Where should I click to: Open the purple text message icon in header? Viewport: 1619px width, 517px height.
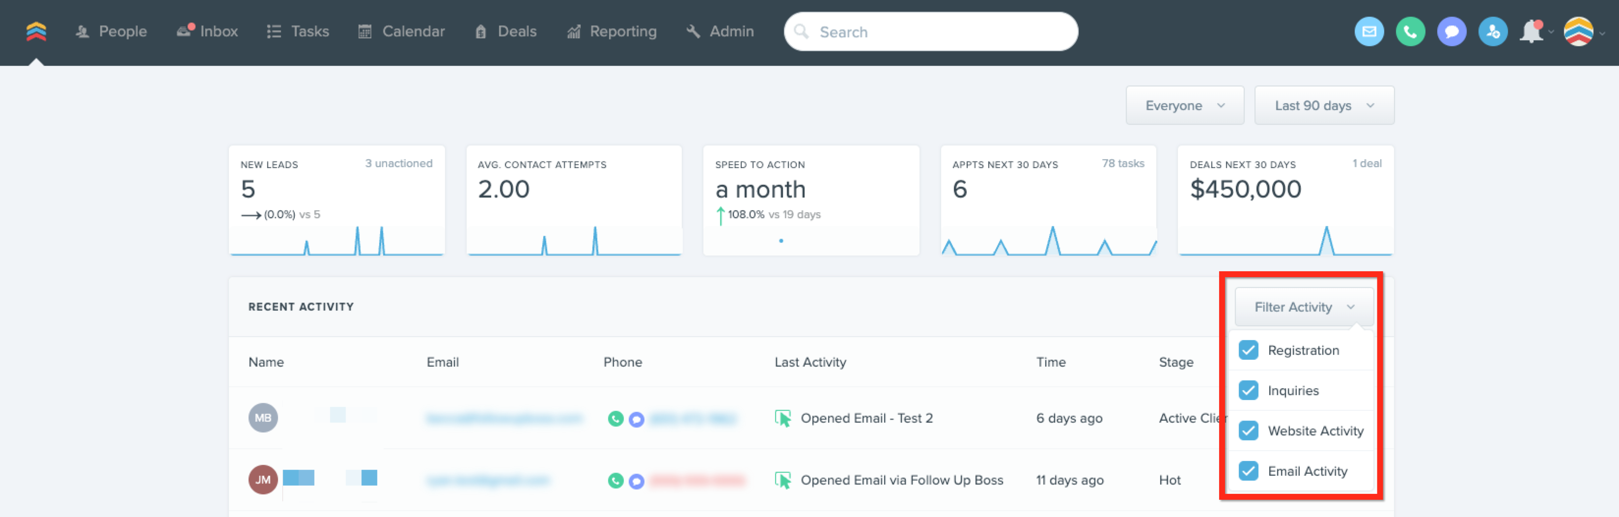tap(1452, 31)
